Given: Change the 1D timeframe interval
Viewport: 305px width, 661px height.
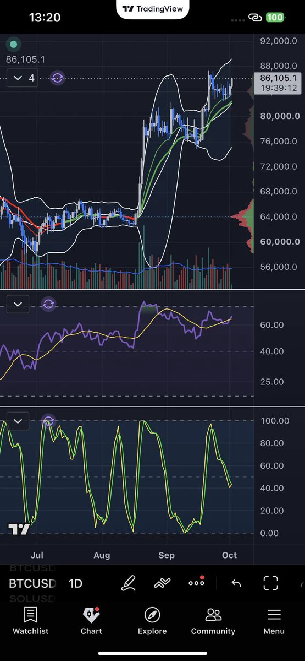Looking at the screenshot, I should [x=75, y=583].
